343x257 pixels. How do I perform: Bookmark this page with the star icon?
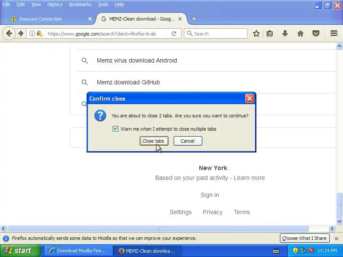tap(256, 33)
